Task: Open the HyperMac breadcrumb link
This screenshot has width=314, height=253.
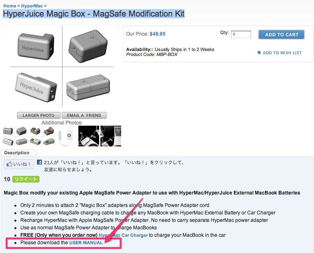Action: coord(32,6)
